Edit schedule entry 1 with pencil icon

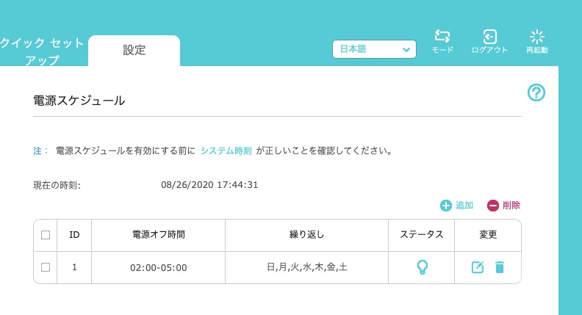click(x=478, y=267)
